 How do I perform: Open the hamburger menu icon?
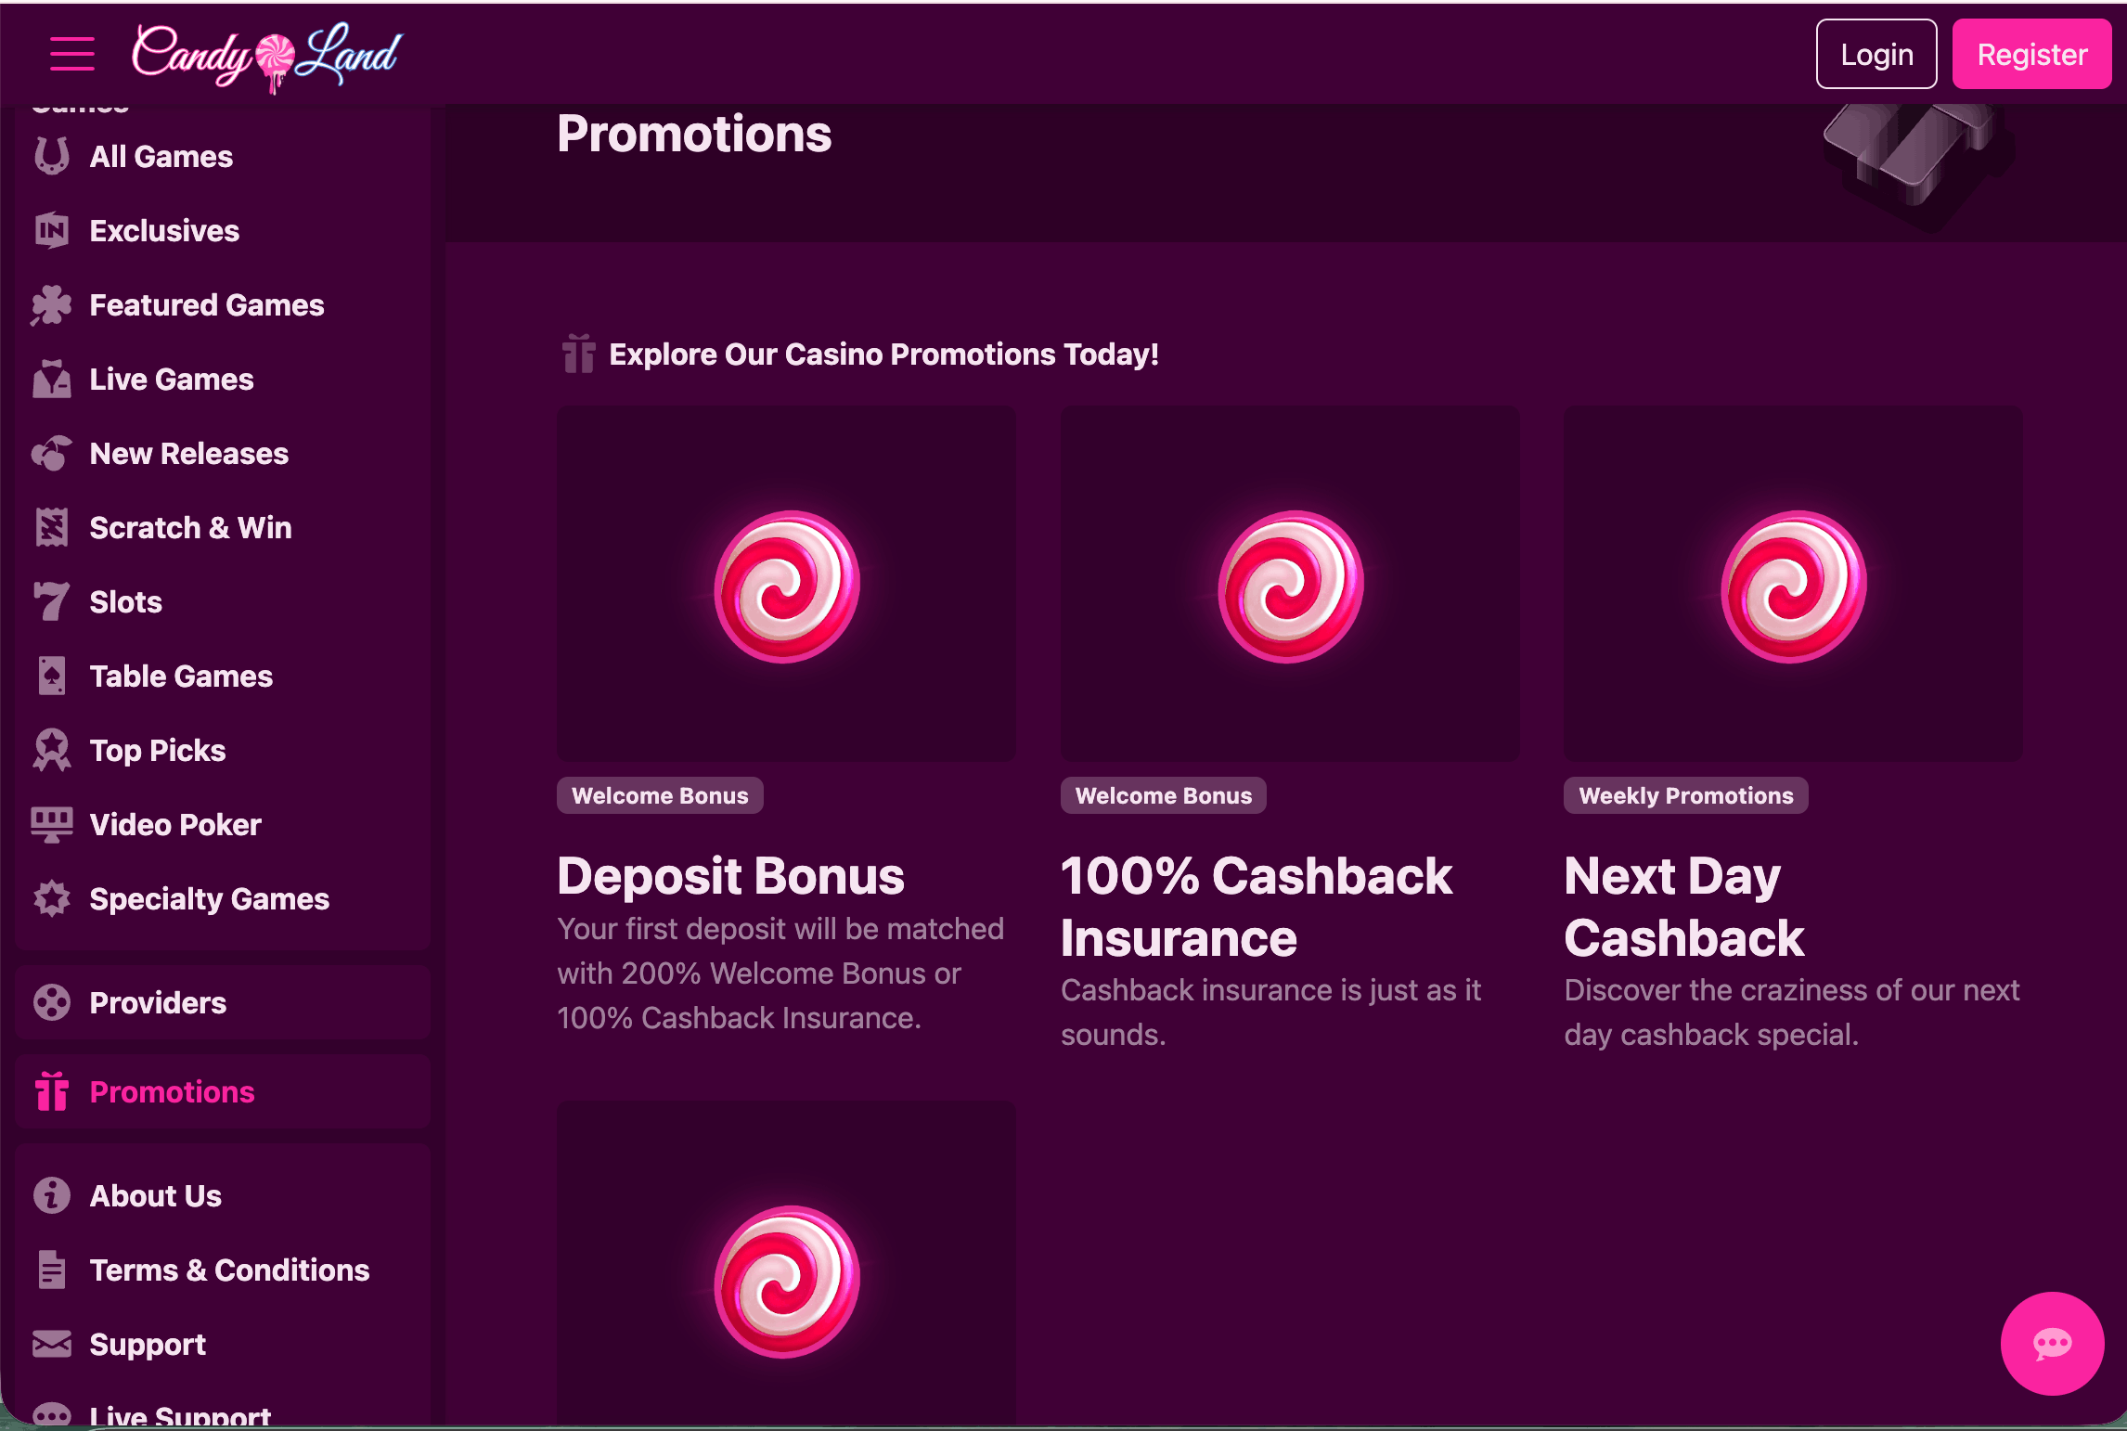pyautogui.click(x=71, y=54)
